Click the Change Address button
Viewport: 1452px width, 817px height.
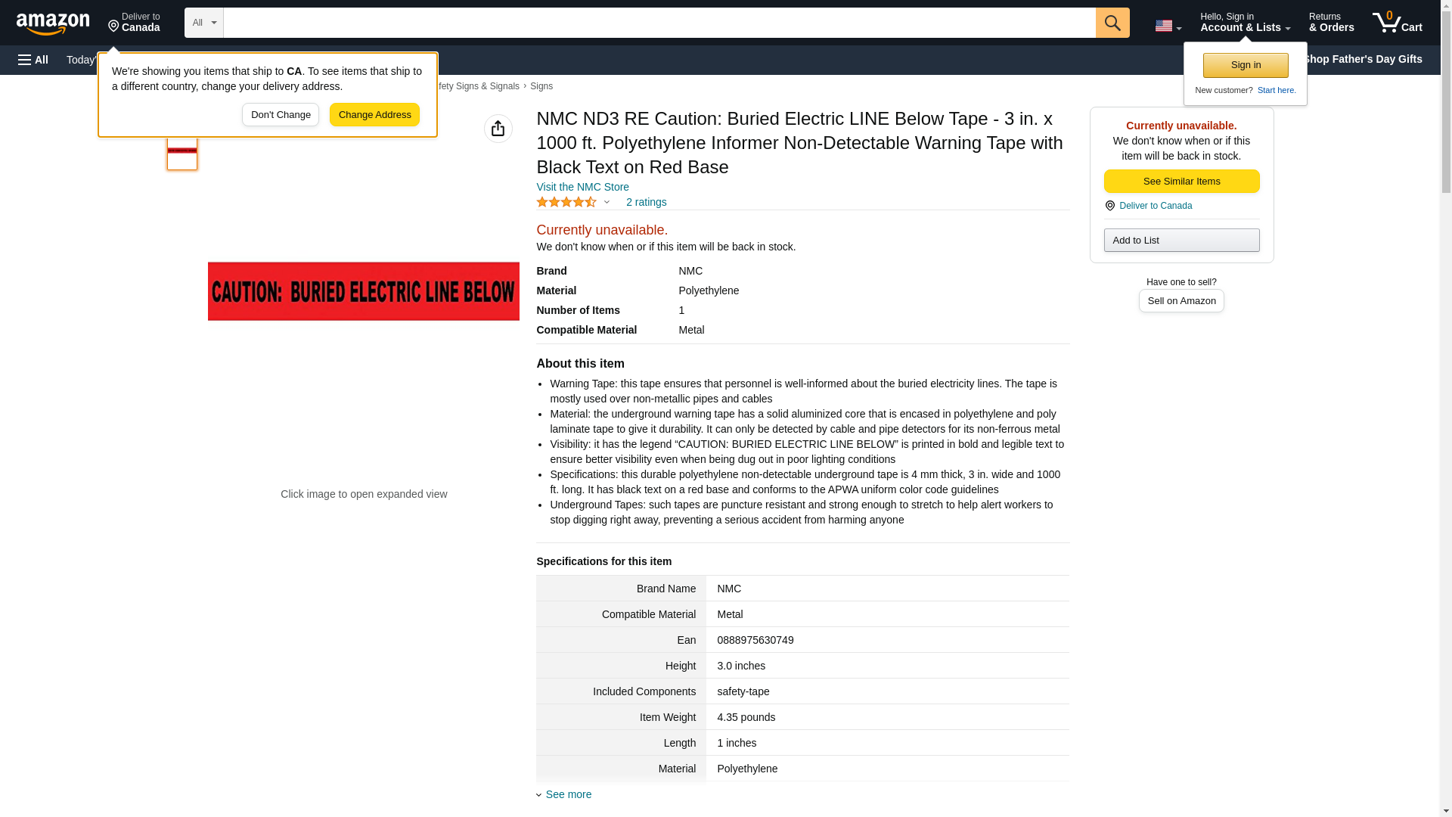click(x=374, y=115)
